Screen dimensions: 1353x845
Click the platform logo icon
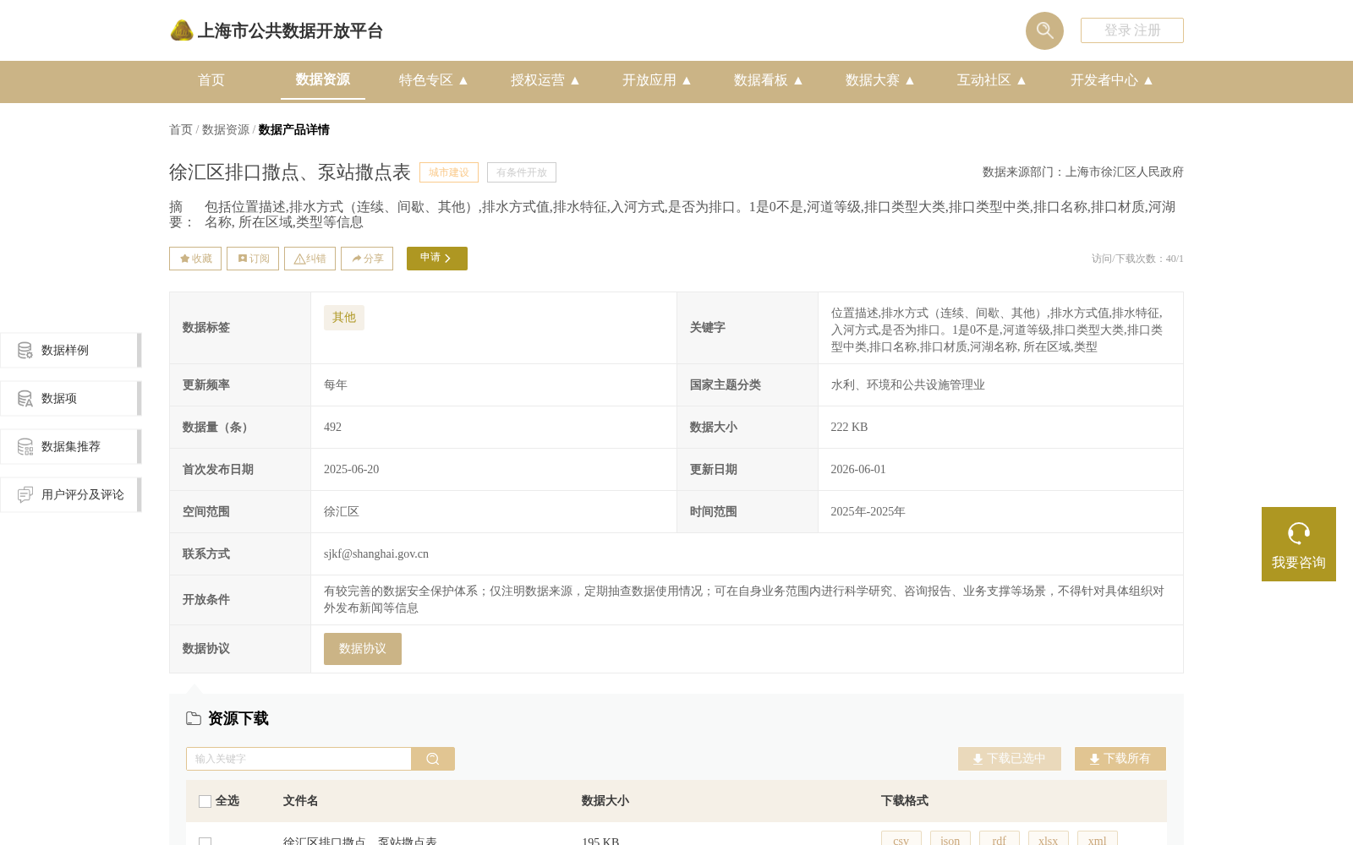coord(182,30)
